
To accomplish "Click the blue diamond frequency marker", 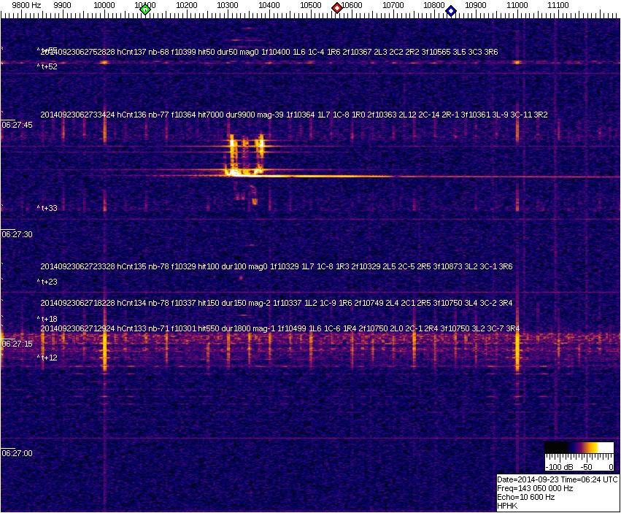I will (451, 11).
